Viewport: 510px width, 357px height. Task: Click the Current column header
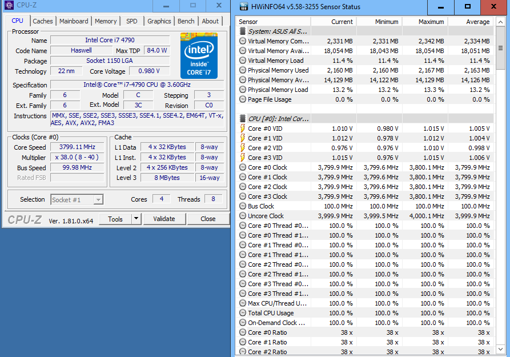click(x=334, y=22)
